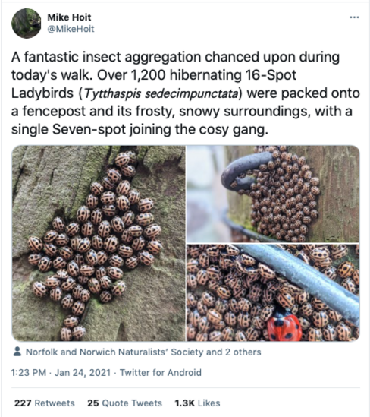View the 25 Quote Tweets list
Screen dimensions: 370x417
125,403
